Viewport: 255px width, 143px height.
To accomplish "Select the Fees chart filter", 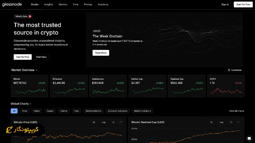I will 76,111.
